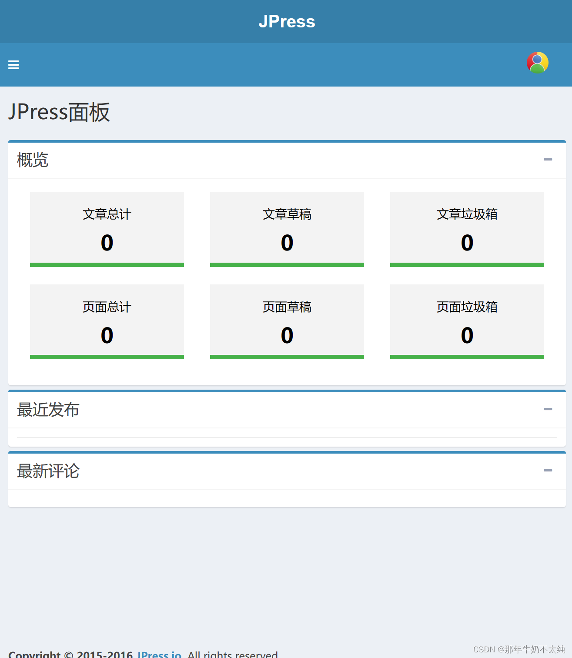Viewport: 572px width, 658px height.
Task: Click the 最新评论 panel title
Action: (48, 471)
